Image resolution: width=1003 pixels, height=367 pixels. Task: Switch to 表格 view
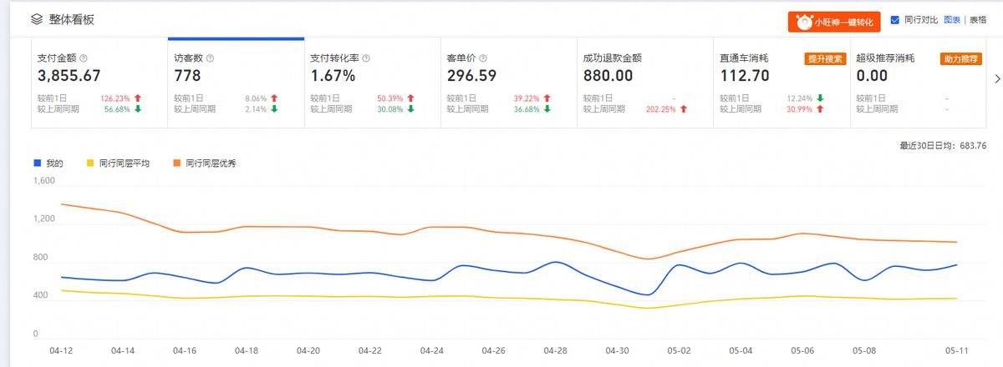977,20
